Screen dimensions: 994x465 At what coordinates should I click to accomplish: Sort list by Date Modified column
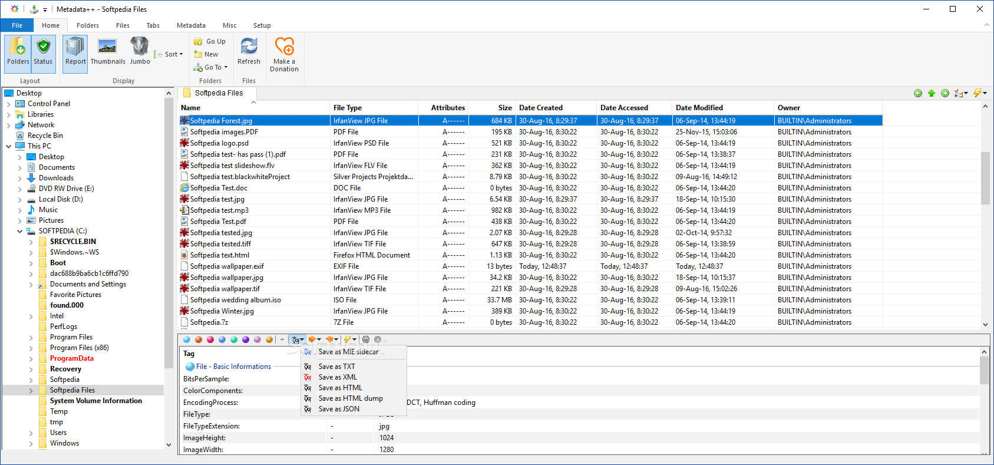click(x=723, y=108)
